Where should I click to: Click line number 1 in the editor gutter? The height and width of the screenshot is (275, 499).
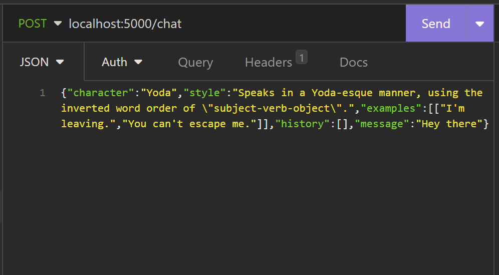42,93
